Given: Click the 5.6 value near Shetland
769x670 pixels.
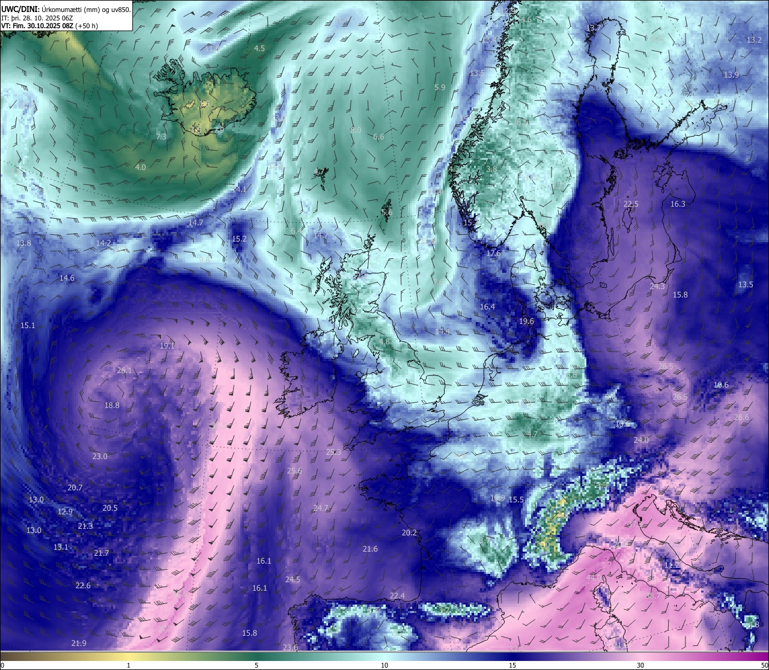Looking at the screenshot, I should tap(386, 213).
